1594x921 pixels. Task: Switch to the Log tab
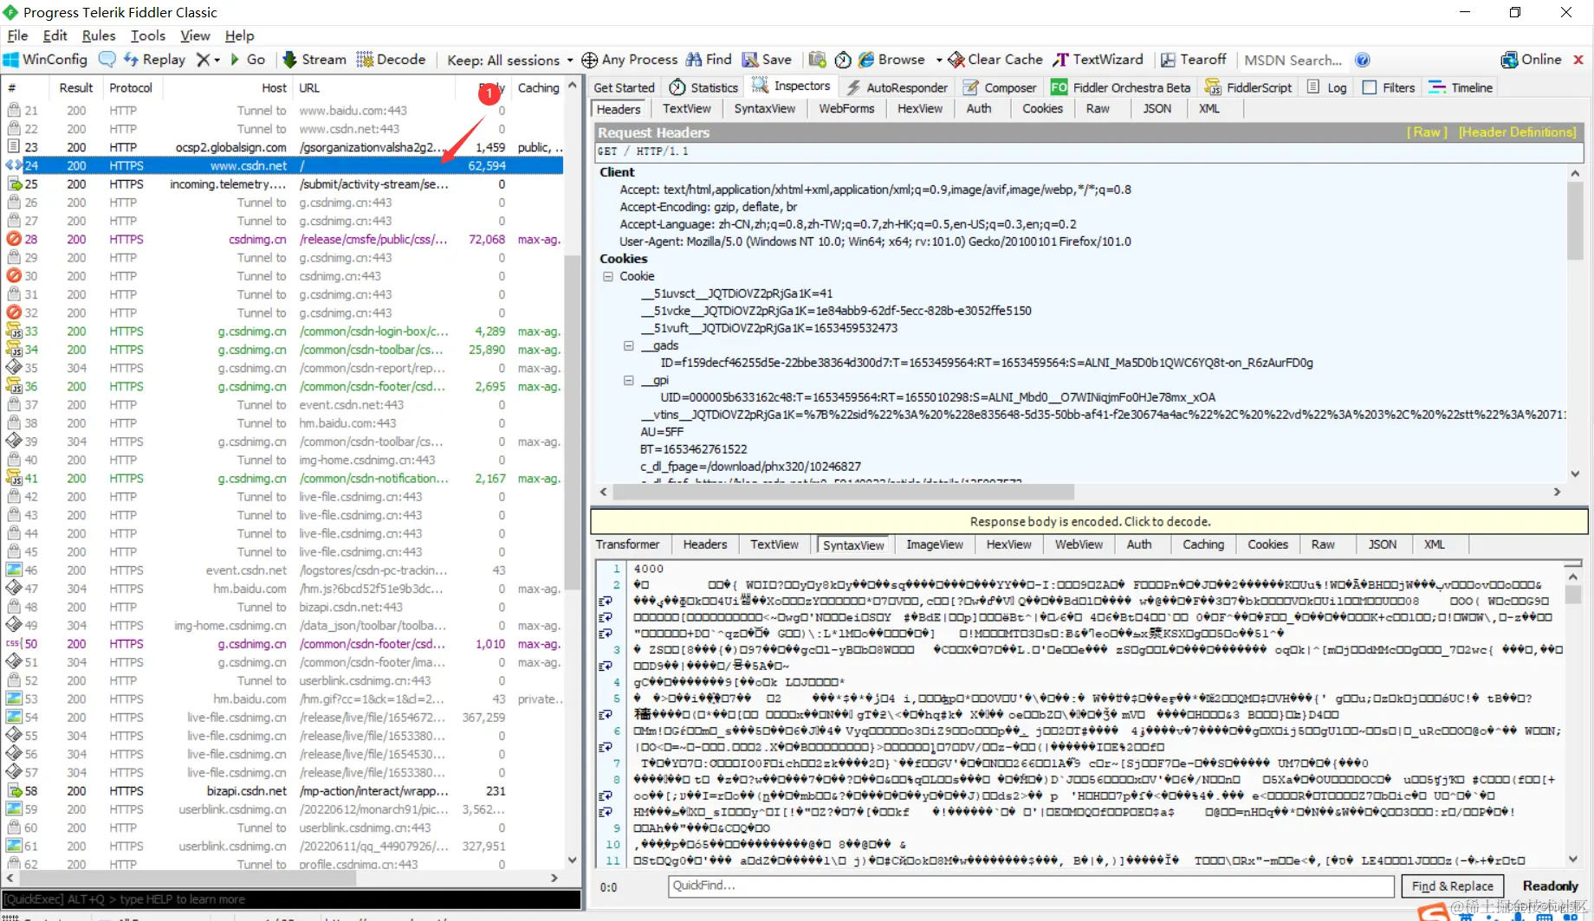pos(1326,87)
